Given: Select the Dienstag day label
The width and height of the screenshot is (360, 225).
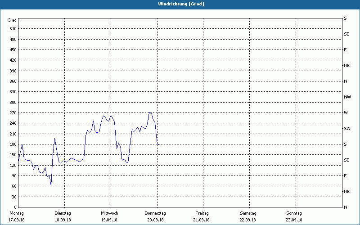Looking at the screenshot, I should [63, 213].
